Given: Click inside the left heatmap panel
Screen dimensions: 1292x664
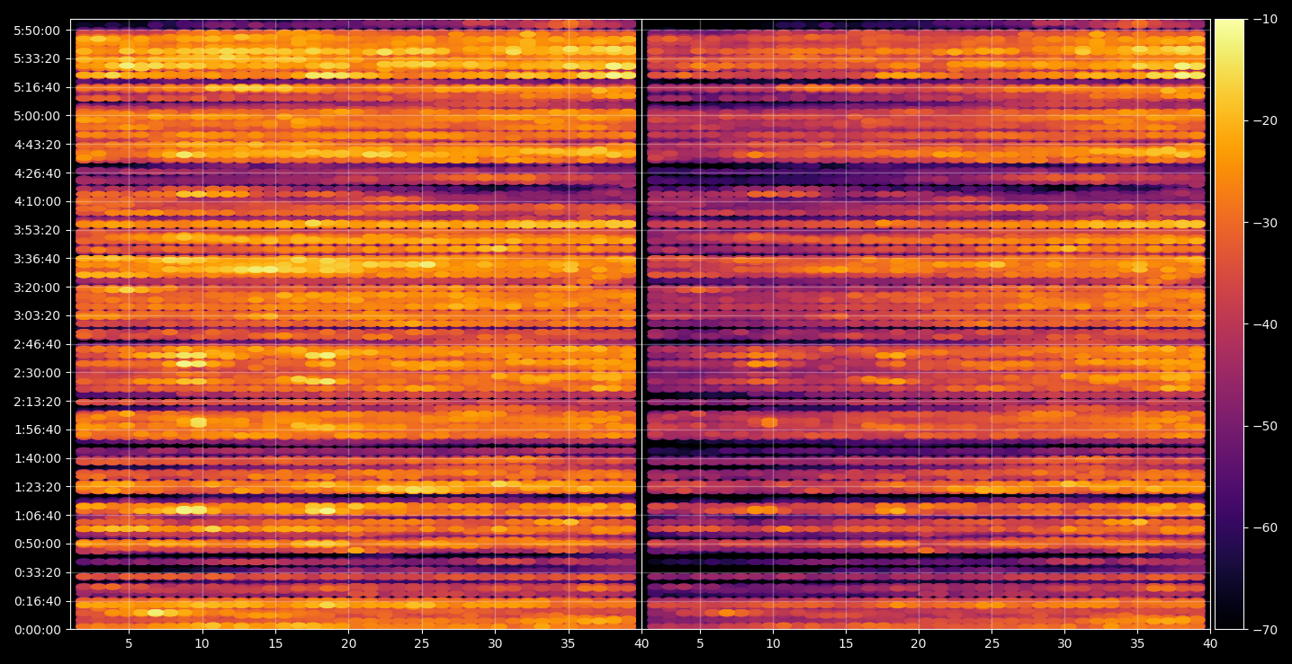Looking at the screenshot, I should coord(355,324).
